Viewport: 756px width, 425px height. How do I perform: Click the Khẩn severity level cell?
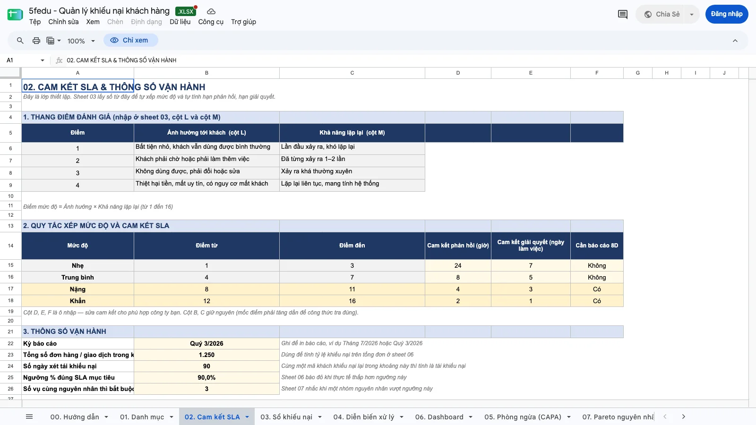(77, 301)
